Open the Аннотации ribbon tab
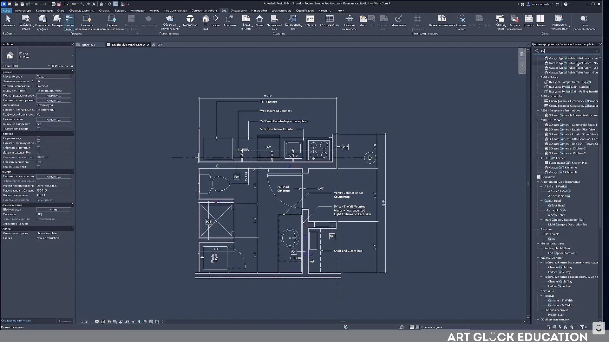The height and width of the screenshot is (342, 609). point(138,10)
